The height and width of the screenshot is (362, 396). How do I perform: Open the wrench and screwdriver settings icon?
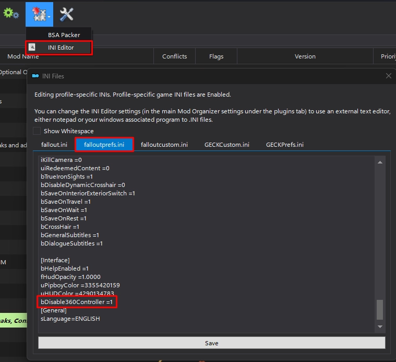[x=67, y=14]
